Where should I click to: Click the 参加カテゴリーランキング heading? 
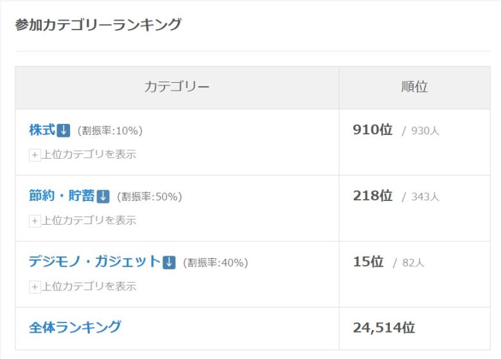point(98,25)
